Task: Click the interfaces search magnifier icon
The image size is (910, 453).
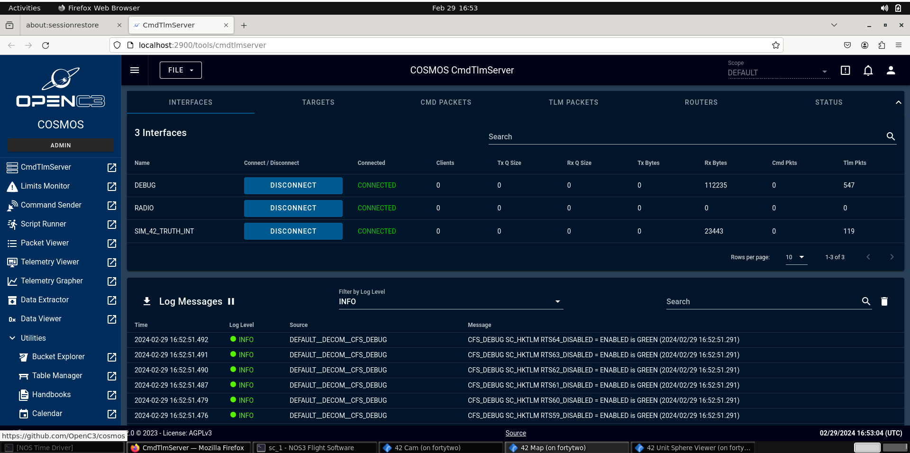Action: click(x=891, y=136)
